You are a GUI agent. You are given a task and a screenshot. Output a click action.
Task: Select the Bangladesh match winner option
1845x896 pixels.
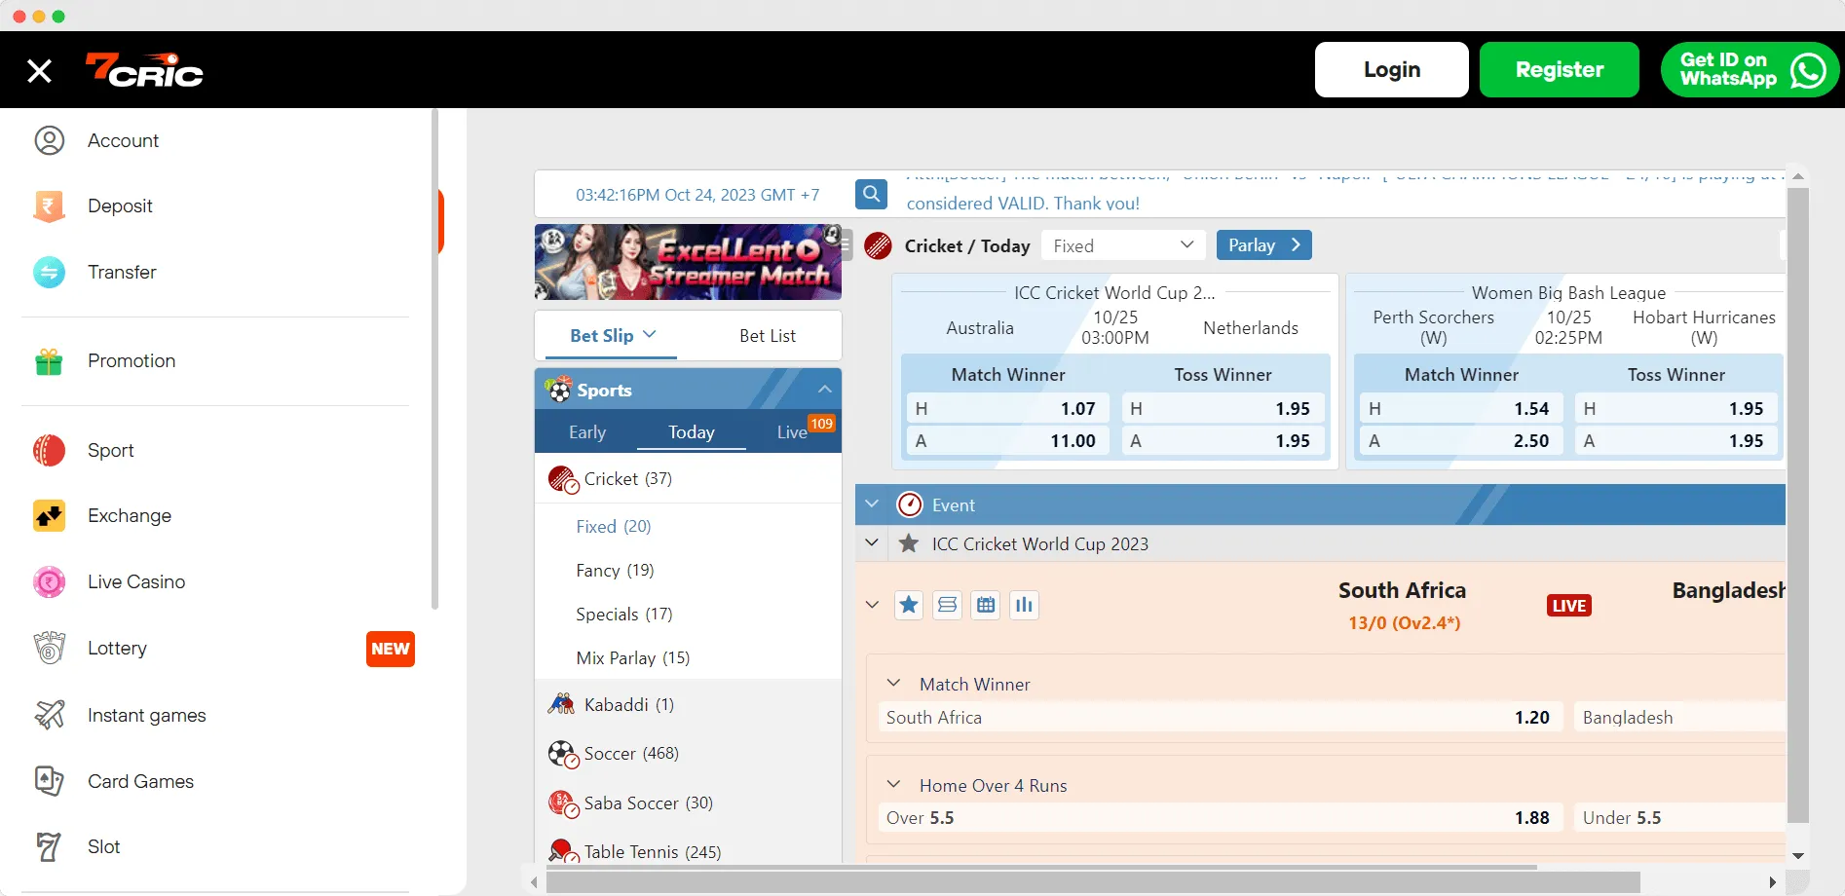pos(1679,717)
